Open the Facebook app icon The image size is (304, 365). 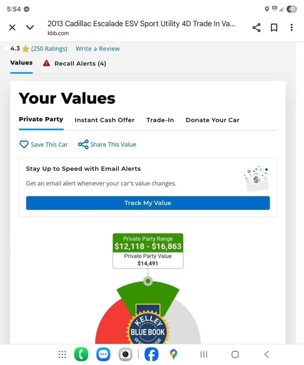tap(152, 354)
